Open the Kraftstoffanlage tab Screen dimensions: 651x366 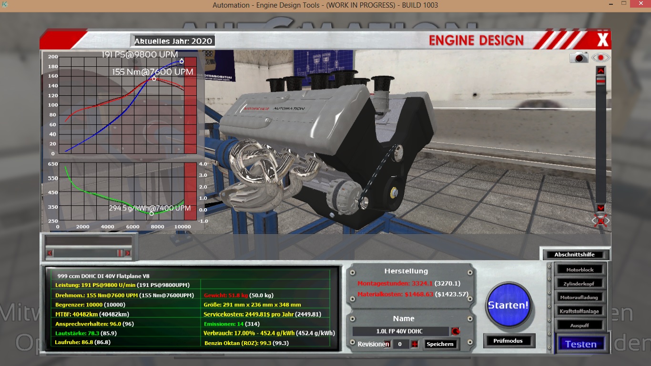pyautogui.click(x=580, y=311)
